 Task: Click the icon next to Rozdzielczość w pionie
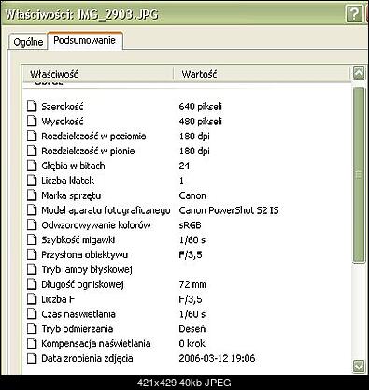[x=32, y=151]
